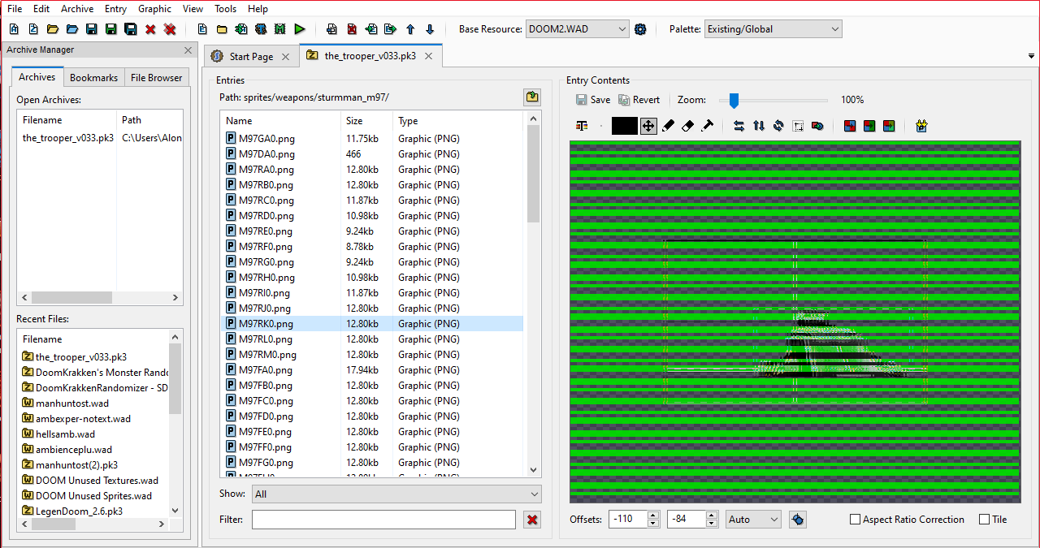Click the rotate image icon
1040x548 pixels.
[778, 126]
